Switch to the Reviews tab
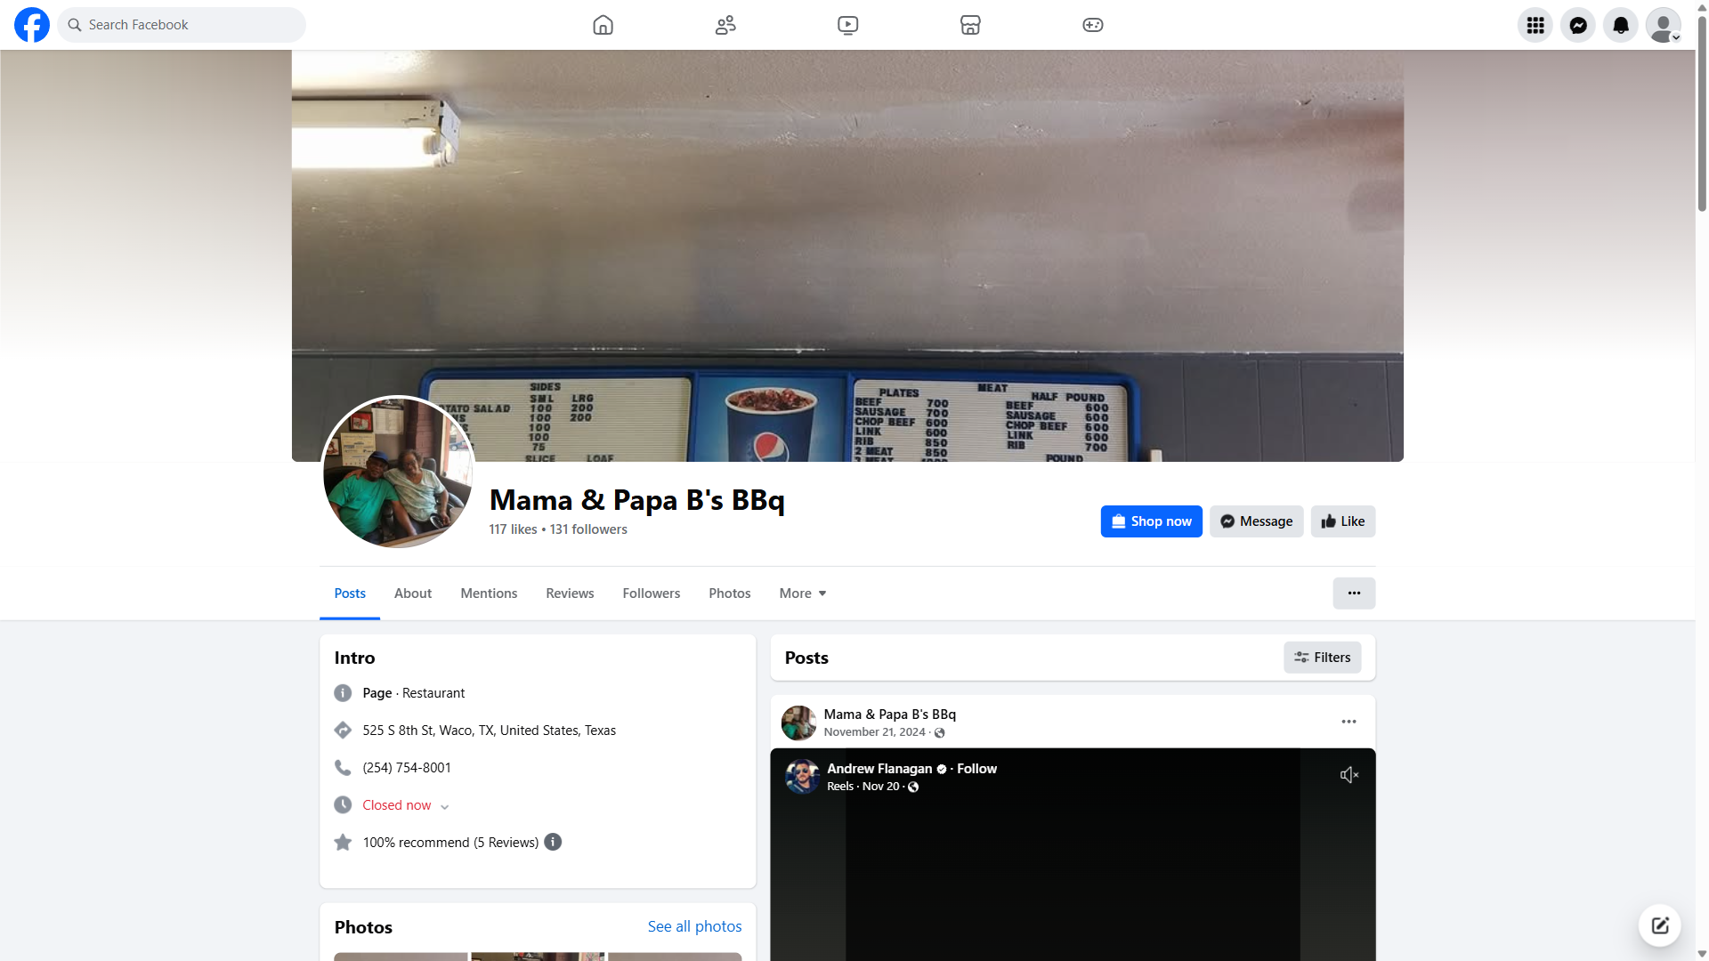 coord(570,594)
